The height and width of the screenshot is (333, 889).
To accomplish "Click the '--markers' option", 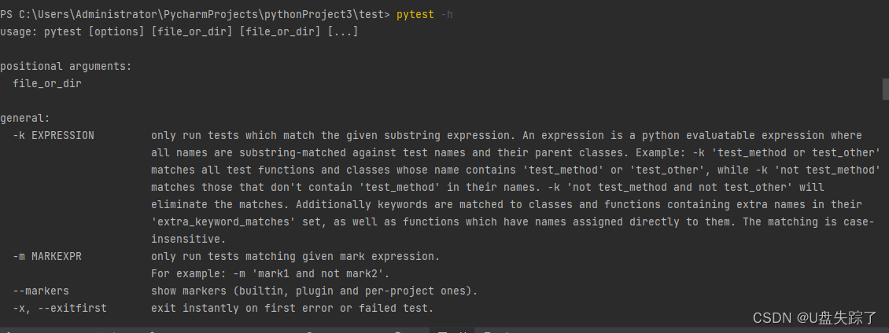I will [x=41, y=291].
